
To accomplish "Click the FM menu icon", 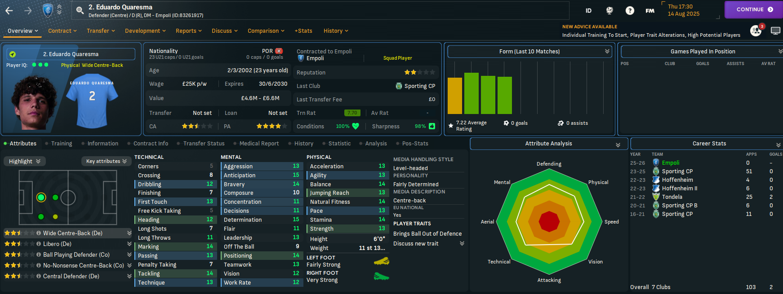I will click(x=650, y=10).
